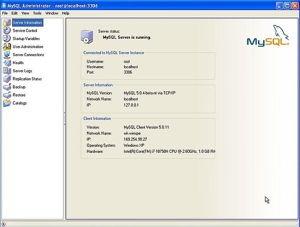Minimize the MySQL Administrator window

[279, 6]
